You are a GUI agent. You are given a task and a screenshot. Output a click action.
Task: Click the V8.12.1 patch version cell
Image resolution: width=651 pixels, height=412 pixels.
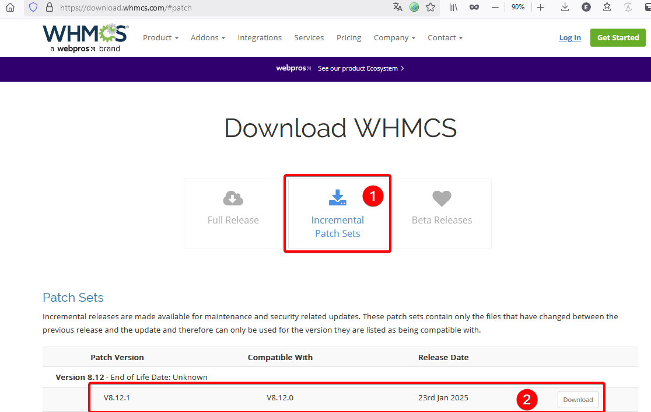pos(117,397)
